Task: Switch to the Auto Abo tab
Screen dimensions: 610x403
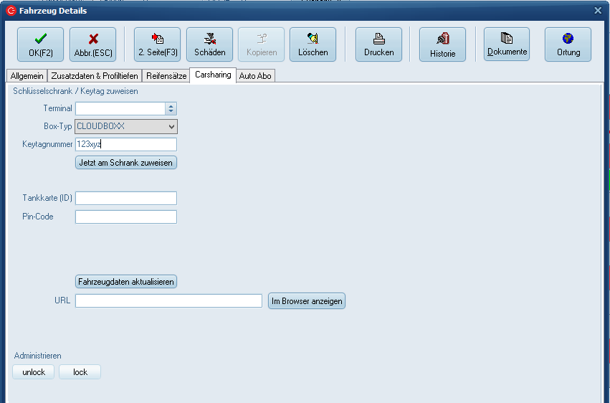Action: 255,76
